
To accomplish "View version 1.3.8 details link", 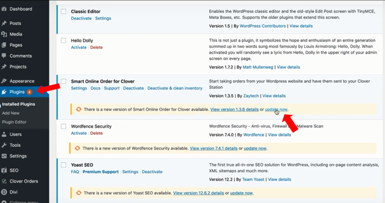I will tap(234, 110).
